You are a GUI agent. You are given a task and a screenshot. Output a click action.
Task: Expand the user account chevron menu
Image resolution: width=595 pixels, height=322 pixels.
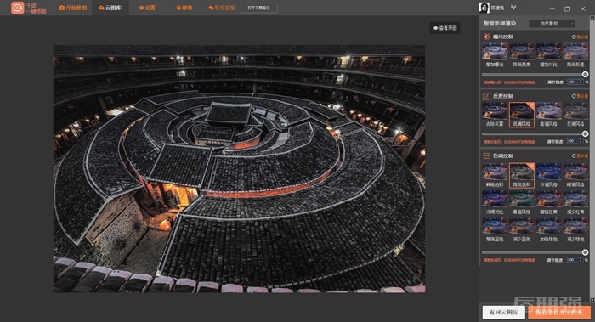513,7
